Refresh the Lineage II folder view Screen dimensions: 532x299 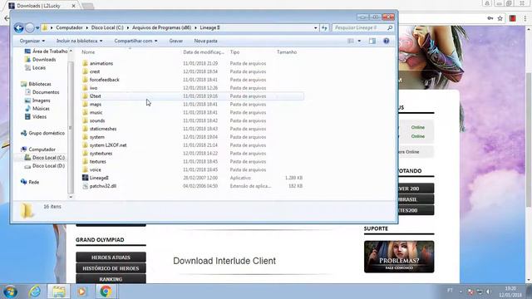tap(324, 27)
